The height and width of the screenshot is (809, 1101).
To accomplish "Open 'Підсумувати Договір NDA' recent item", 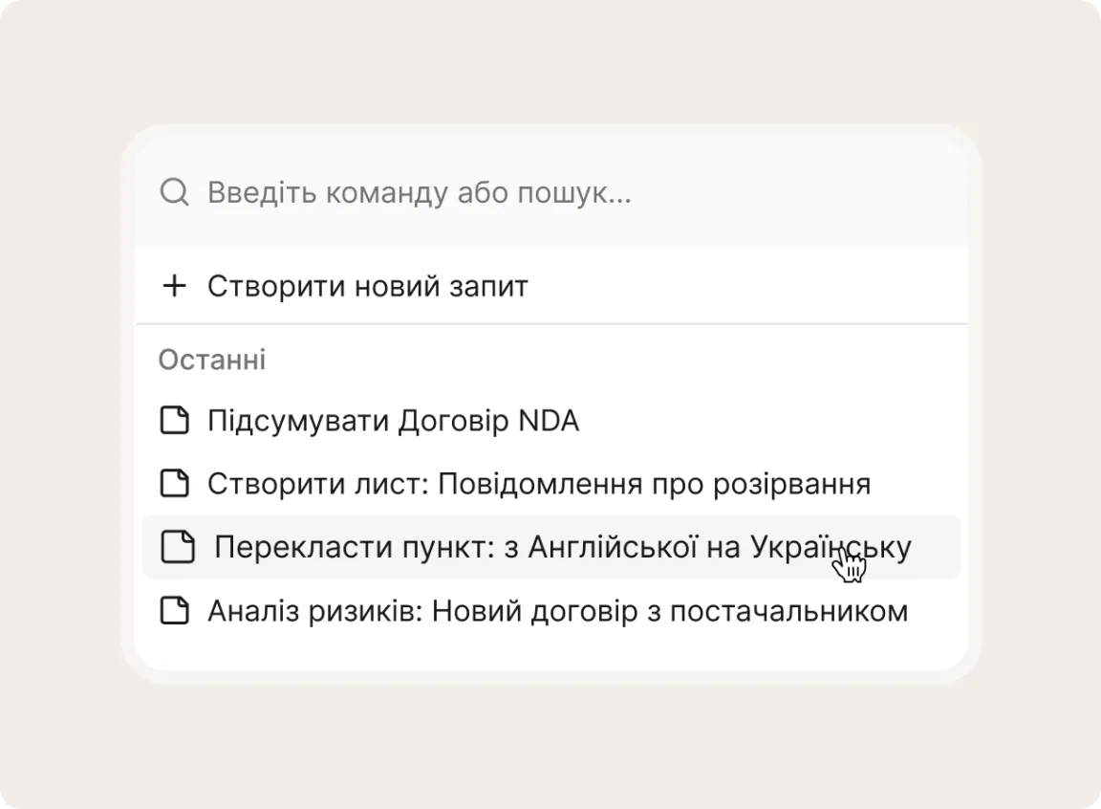I will 393,421.
